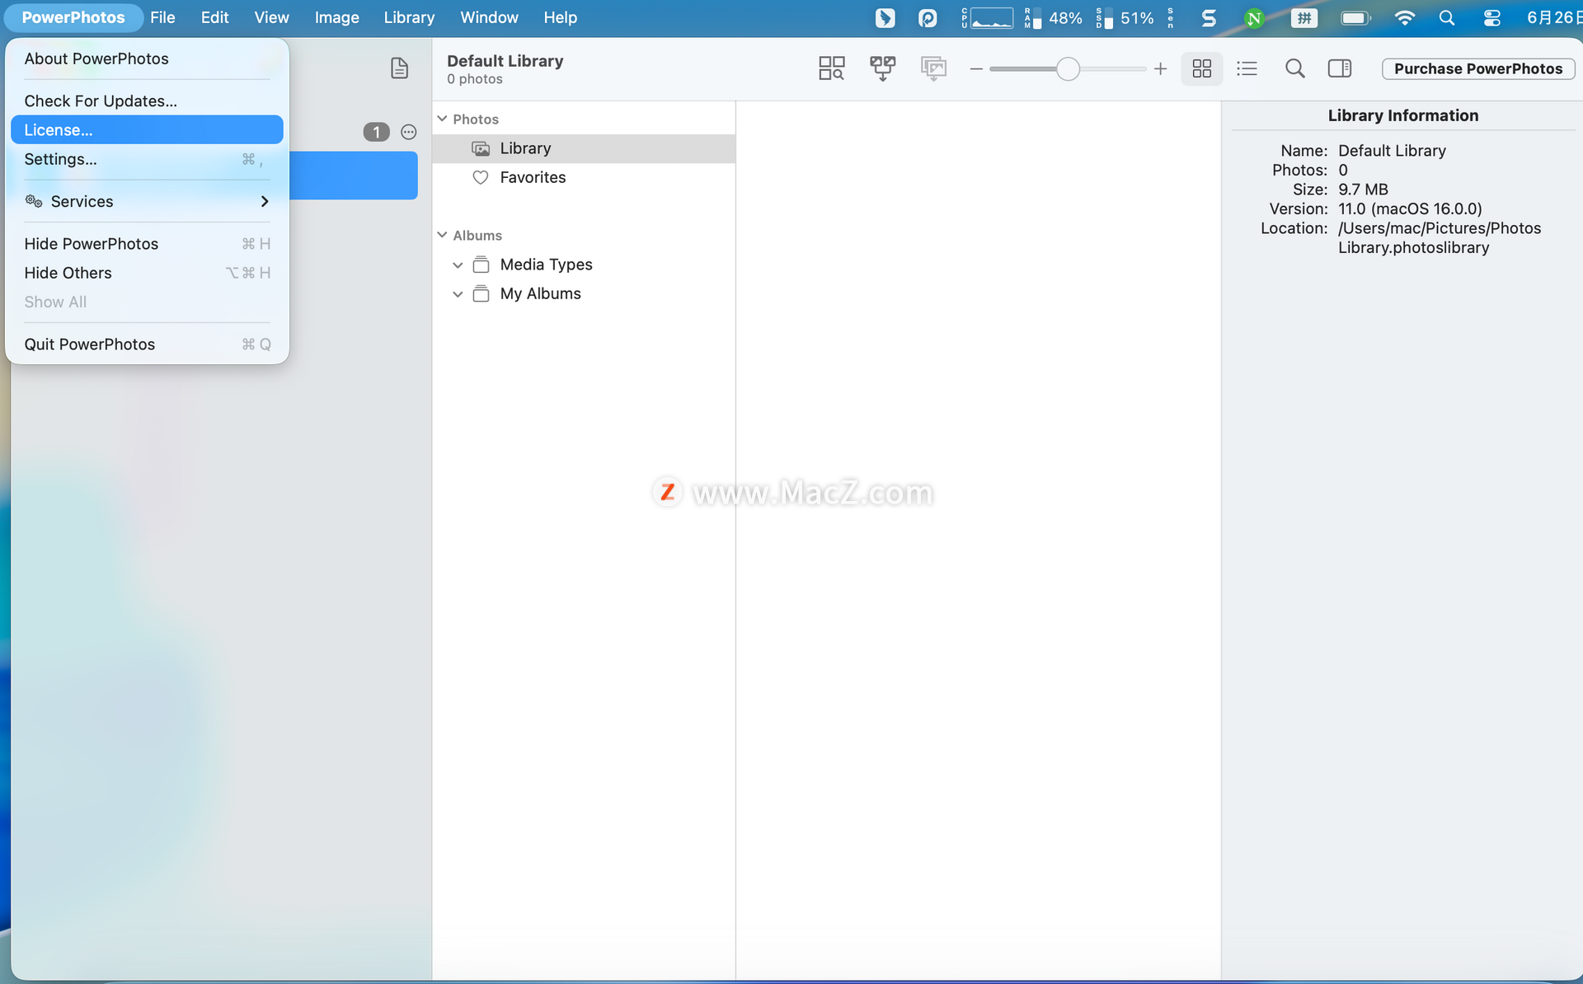This screenshot has height=984, width=1583.
Task: Click the find duplicates toolbar icon
Action: coord(831,68)
